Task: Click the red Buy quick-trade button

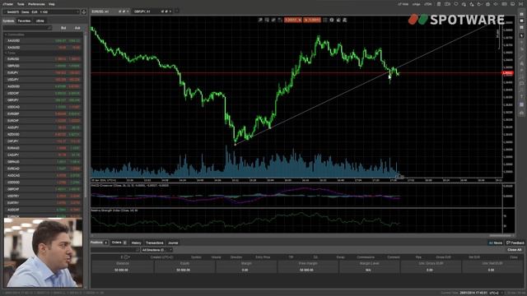Action: tap(312, 20)
